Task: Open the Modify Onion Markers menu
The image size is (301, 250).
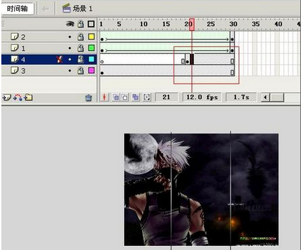Action: [x=147, y=97]
